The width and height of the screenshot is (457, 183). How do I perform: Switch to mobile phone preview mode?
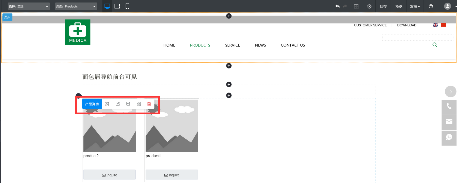tap(128, 6)
